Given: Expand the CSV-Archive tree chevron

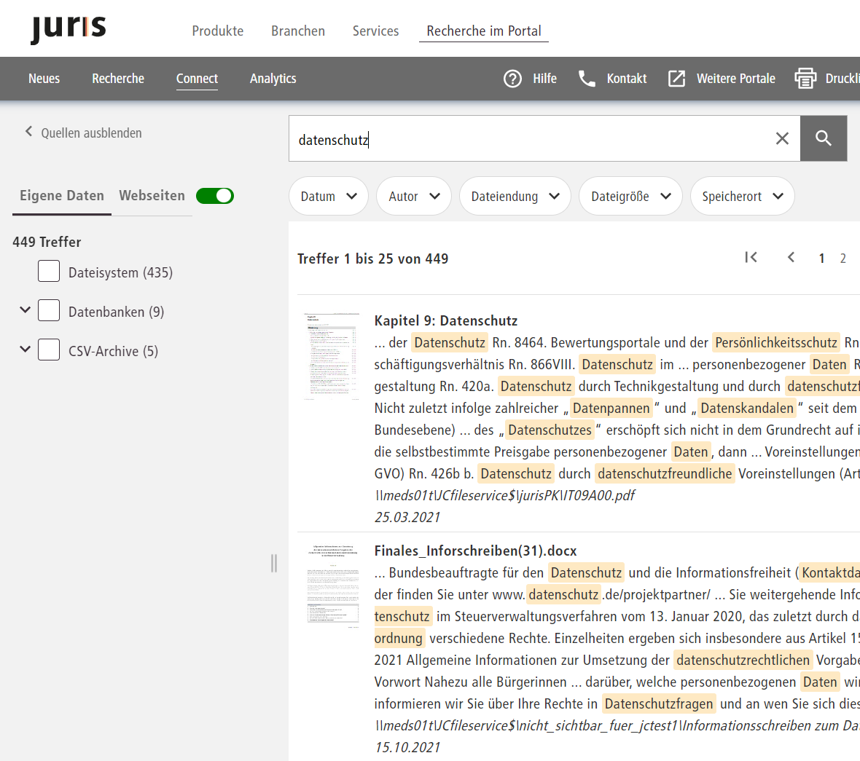Looking at the screenshot, I should (26, 349).
